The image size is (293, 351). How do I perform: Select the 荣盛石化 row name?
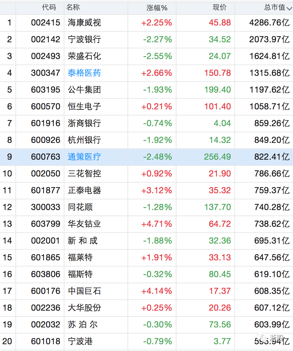tap(84, 56)
